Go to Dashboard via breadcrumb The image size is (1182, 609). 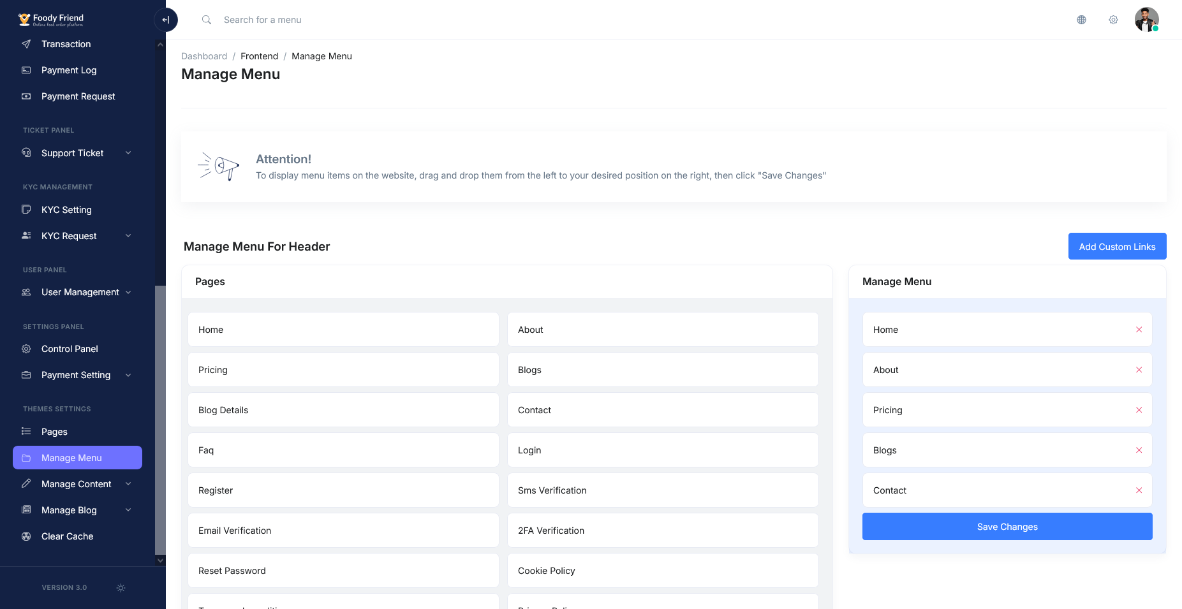point(204,56)
